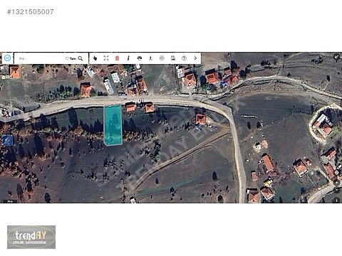Activate the full extent zoom tool

[106, 58]
